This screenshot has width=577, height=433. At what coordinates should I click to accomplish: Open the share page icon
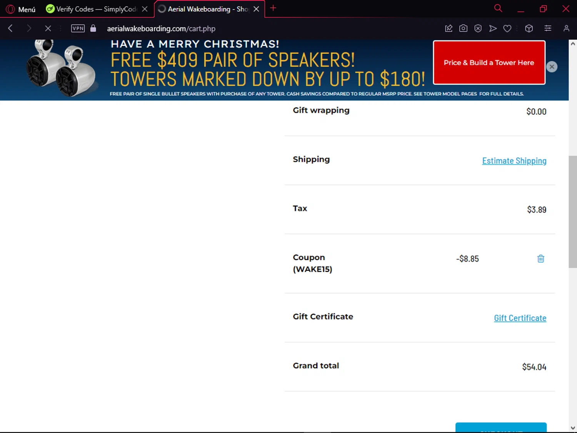coord(449,28)
